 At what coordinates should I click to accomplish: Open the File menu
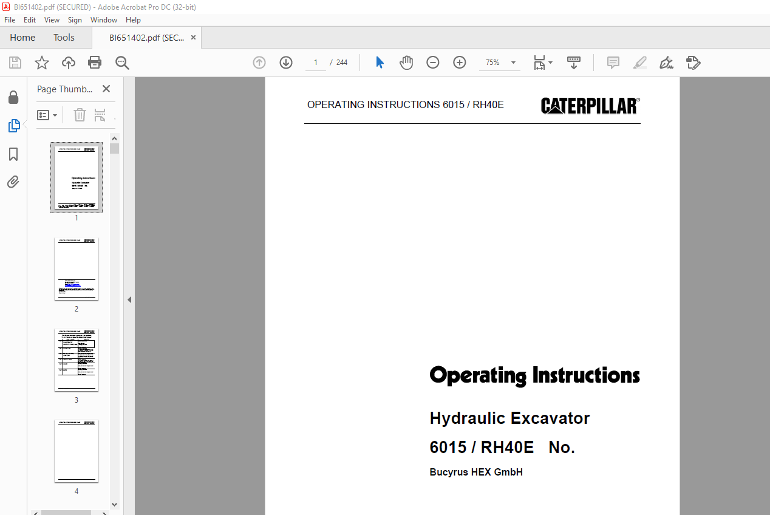point(10,20)
